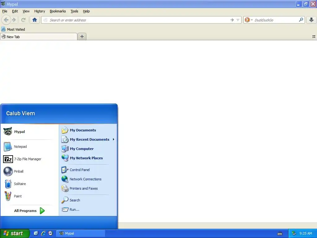Viewport: 317px width, 238px height.
Task: Open the home page via the house icon
Action: [35, 20]
